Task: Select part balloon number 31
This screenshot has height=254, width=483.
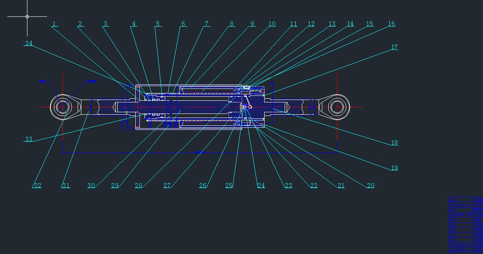Action: [66, 186]
